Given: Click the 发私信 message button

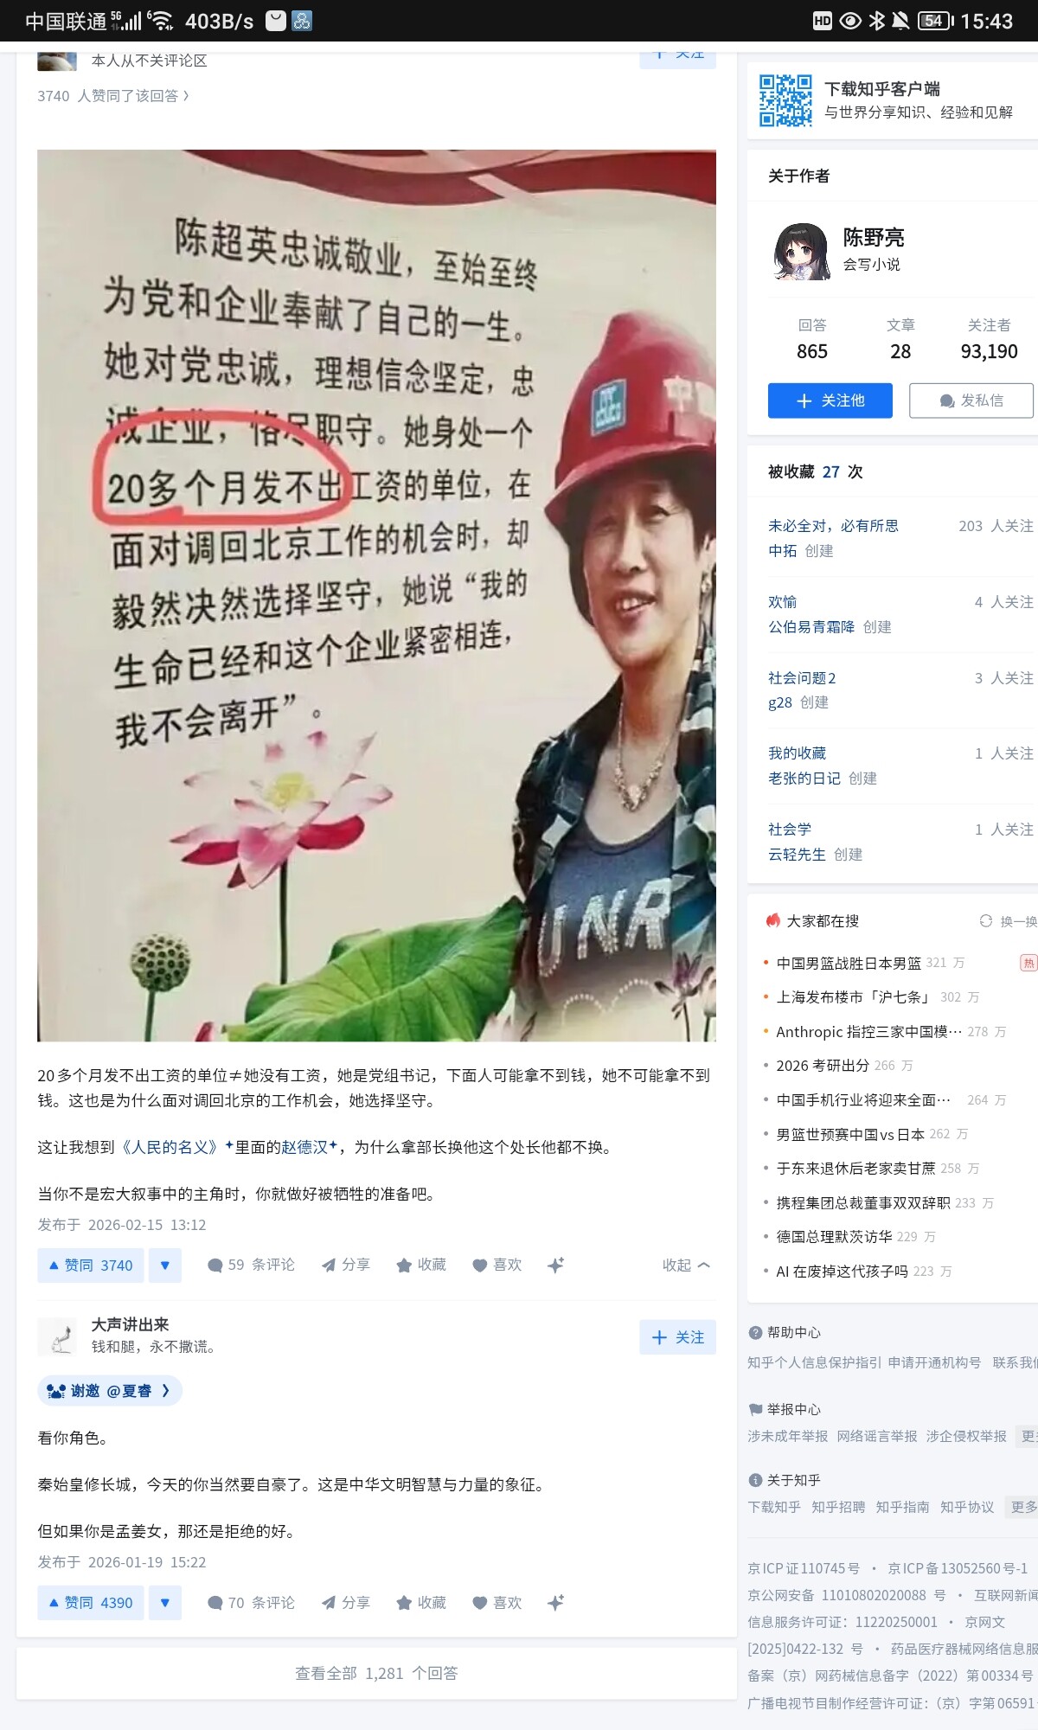Looking at the screenshot, I should 971,400.
